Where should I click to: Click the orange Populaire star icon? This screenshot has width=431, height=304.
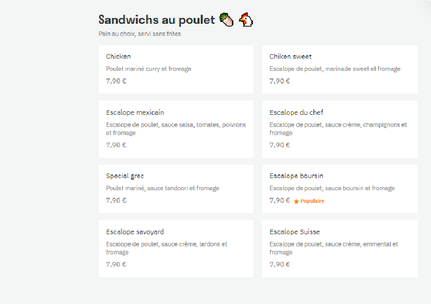[296, 201]
